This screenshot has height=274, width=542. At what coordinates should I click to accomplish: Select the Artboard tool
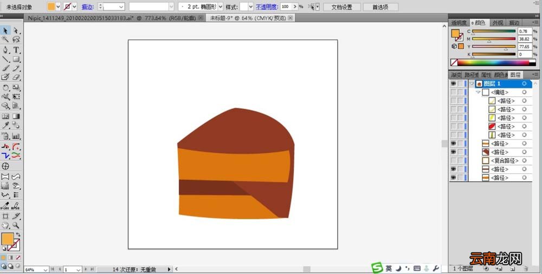click(5, 216)
